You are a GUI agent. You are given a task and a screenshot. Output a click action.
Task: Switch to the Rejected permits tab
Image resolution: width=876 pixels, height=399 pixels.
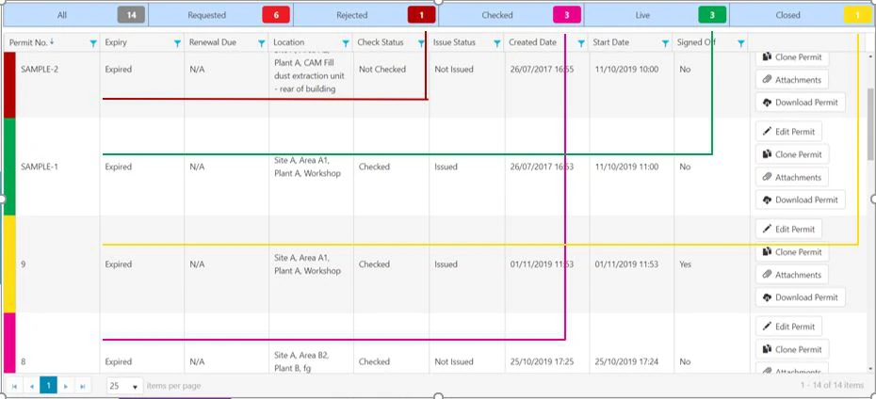365,15
